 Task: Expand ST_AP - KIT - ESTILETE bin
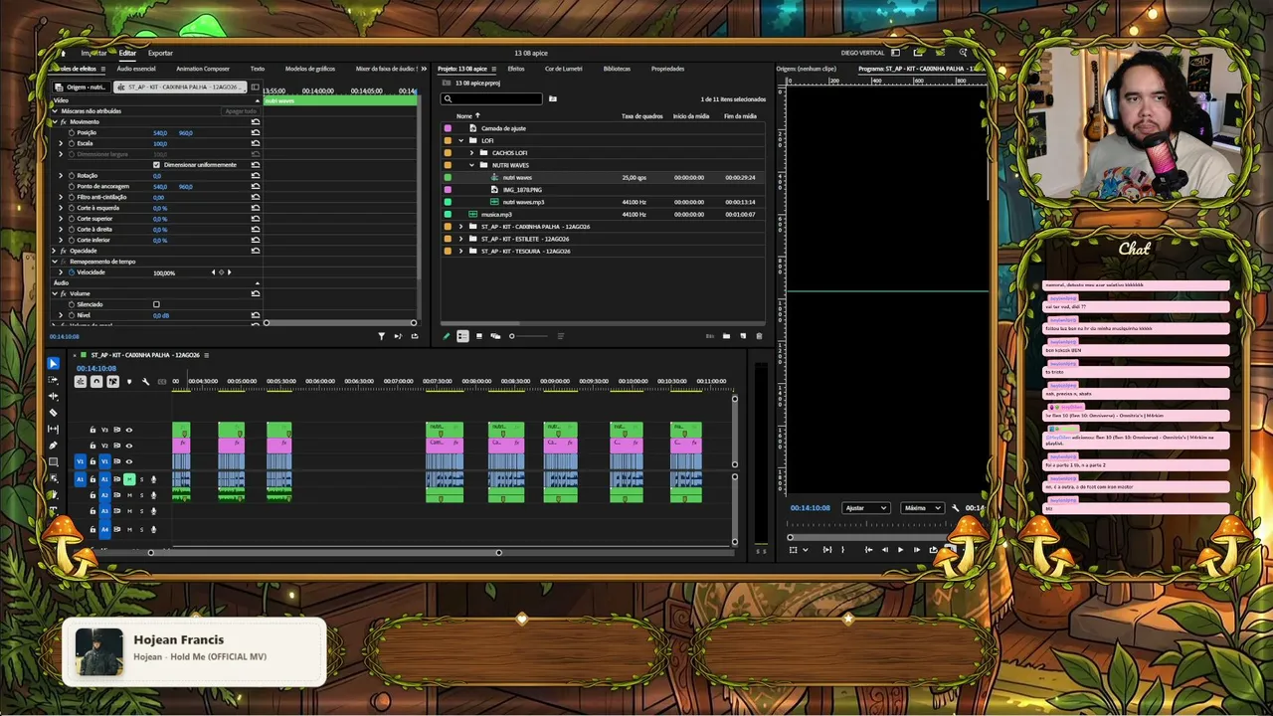tap(460, 239)
